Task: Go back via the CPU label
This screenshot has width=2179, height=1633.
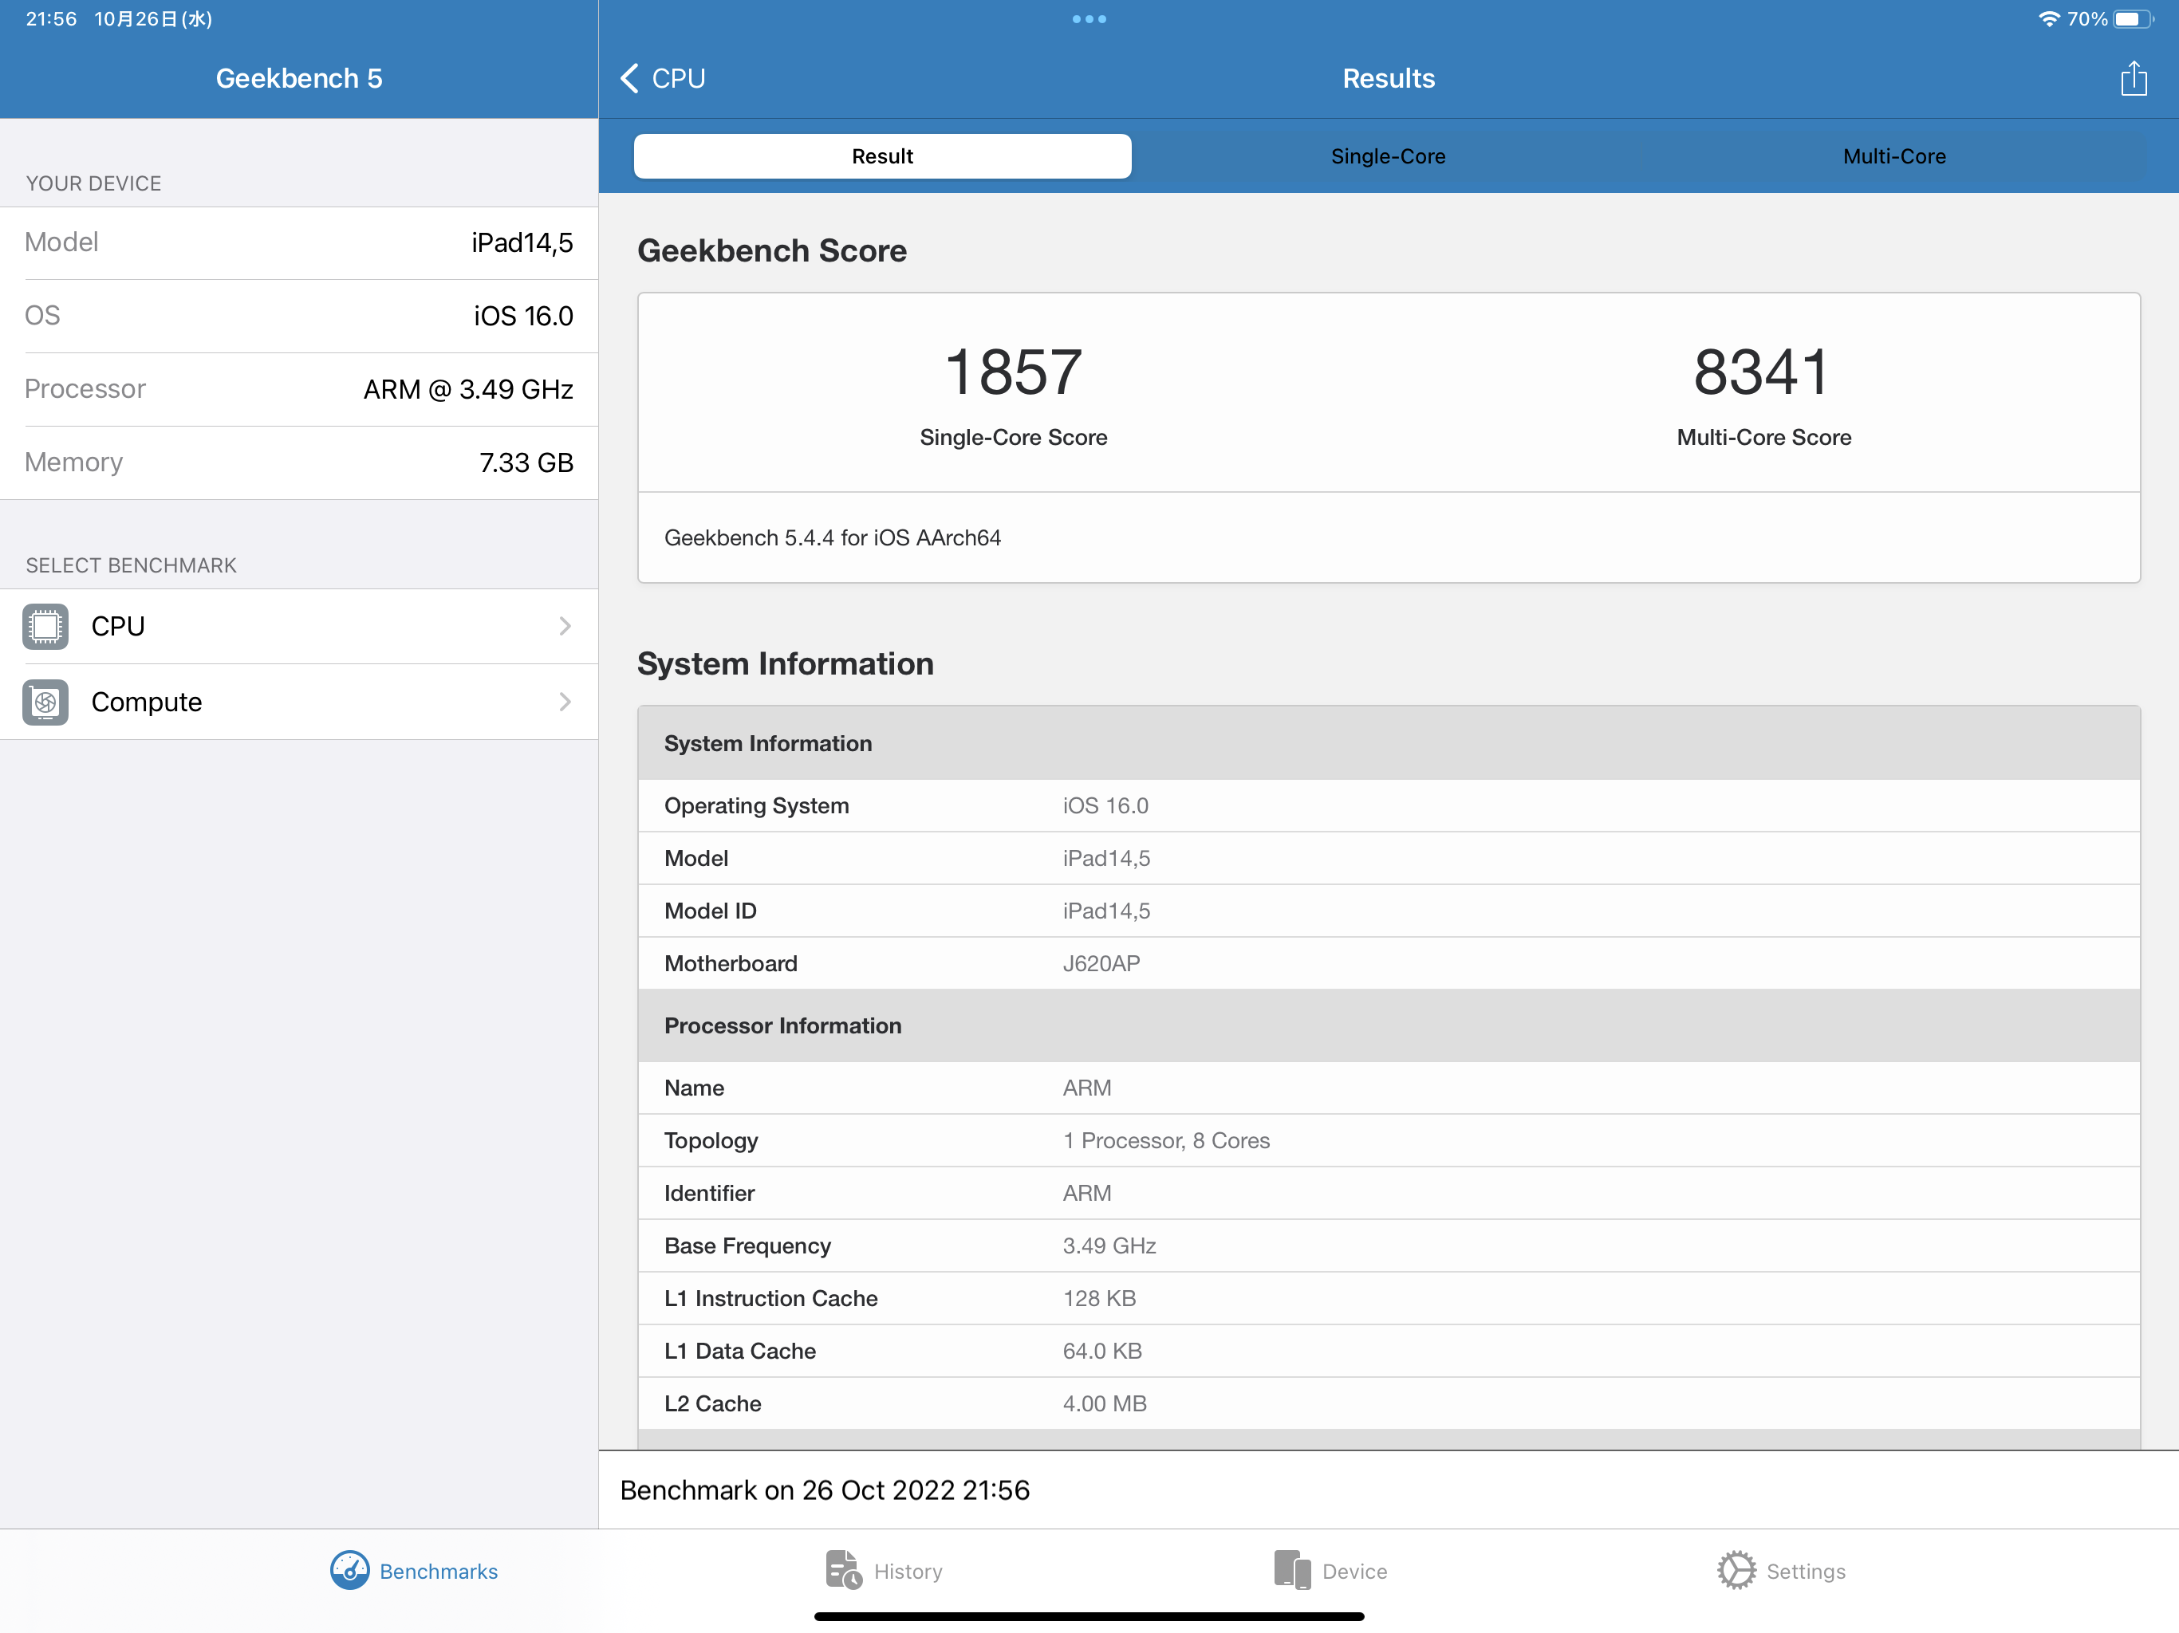Action: (679, 78)
